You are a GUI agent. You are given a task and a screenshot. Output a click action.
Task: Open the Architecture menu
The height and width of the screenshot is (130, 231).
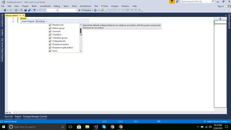(x=85, y=6)
